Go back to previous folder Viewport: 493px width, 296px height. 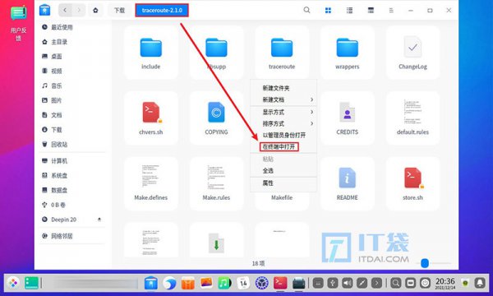pyautogui.click(x=65, y=11)
